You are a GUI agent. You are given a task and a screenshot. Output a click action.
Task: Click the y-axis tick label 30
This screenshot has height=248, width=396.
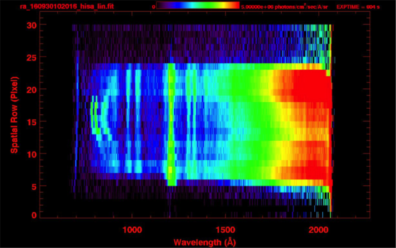(32, 25)
